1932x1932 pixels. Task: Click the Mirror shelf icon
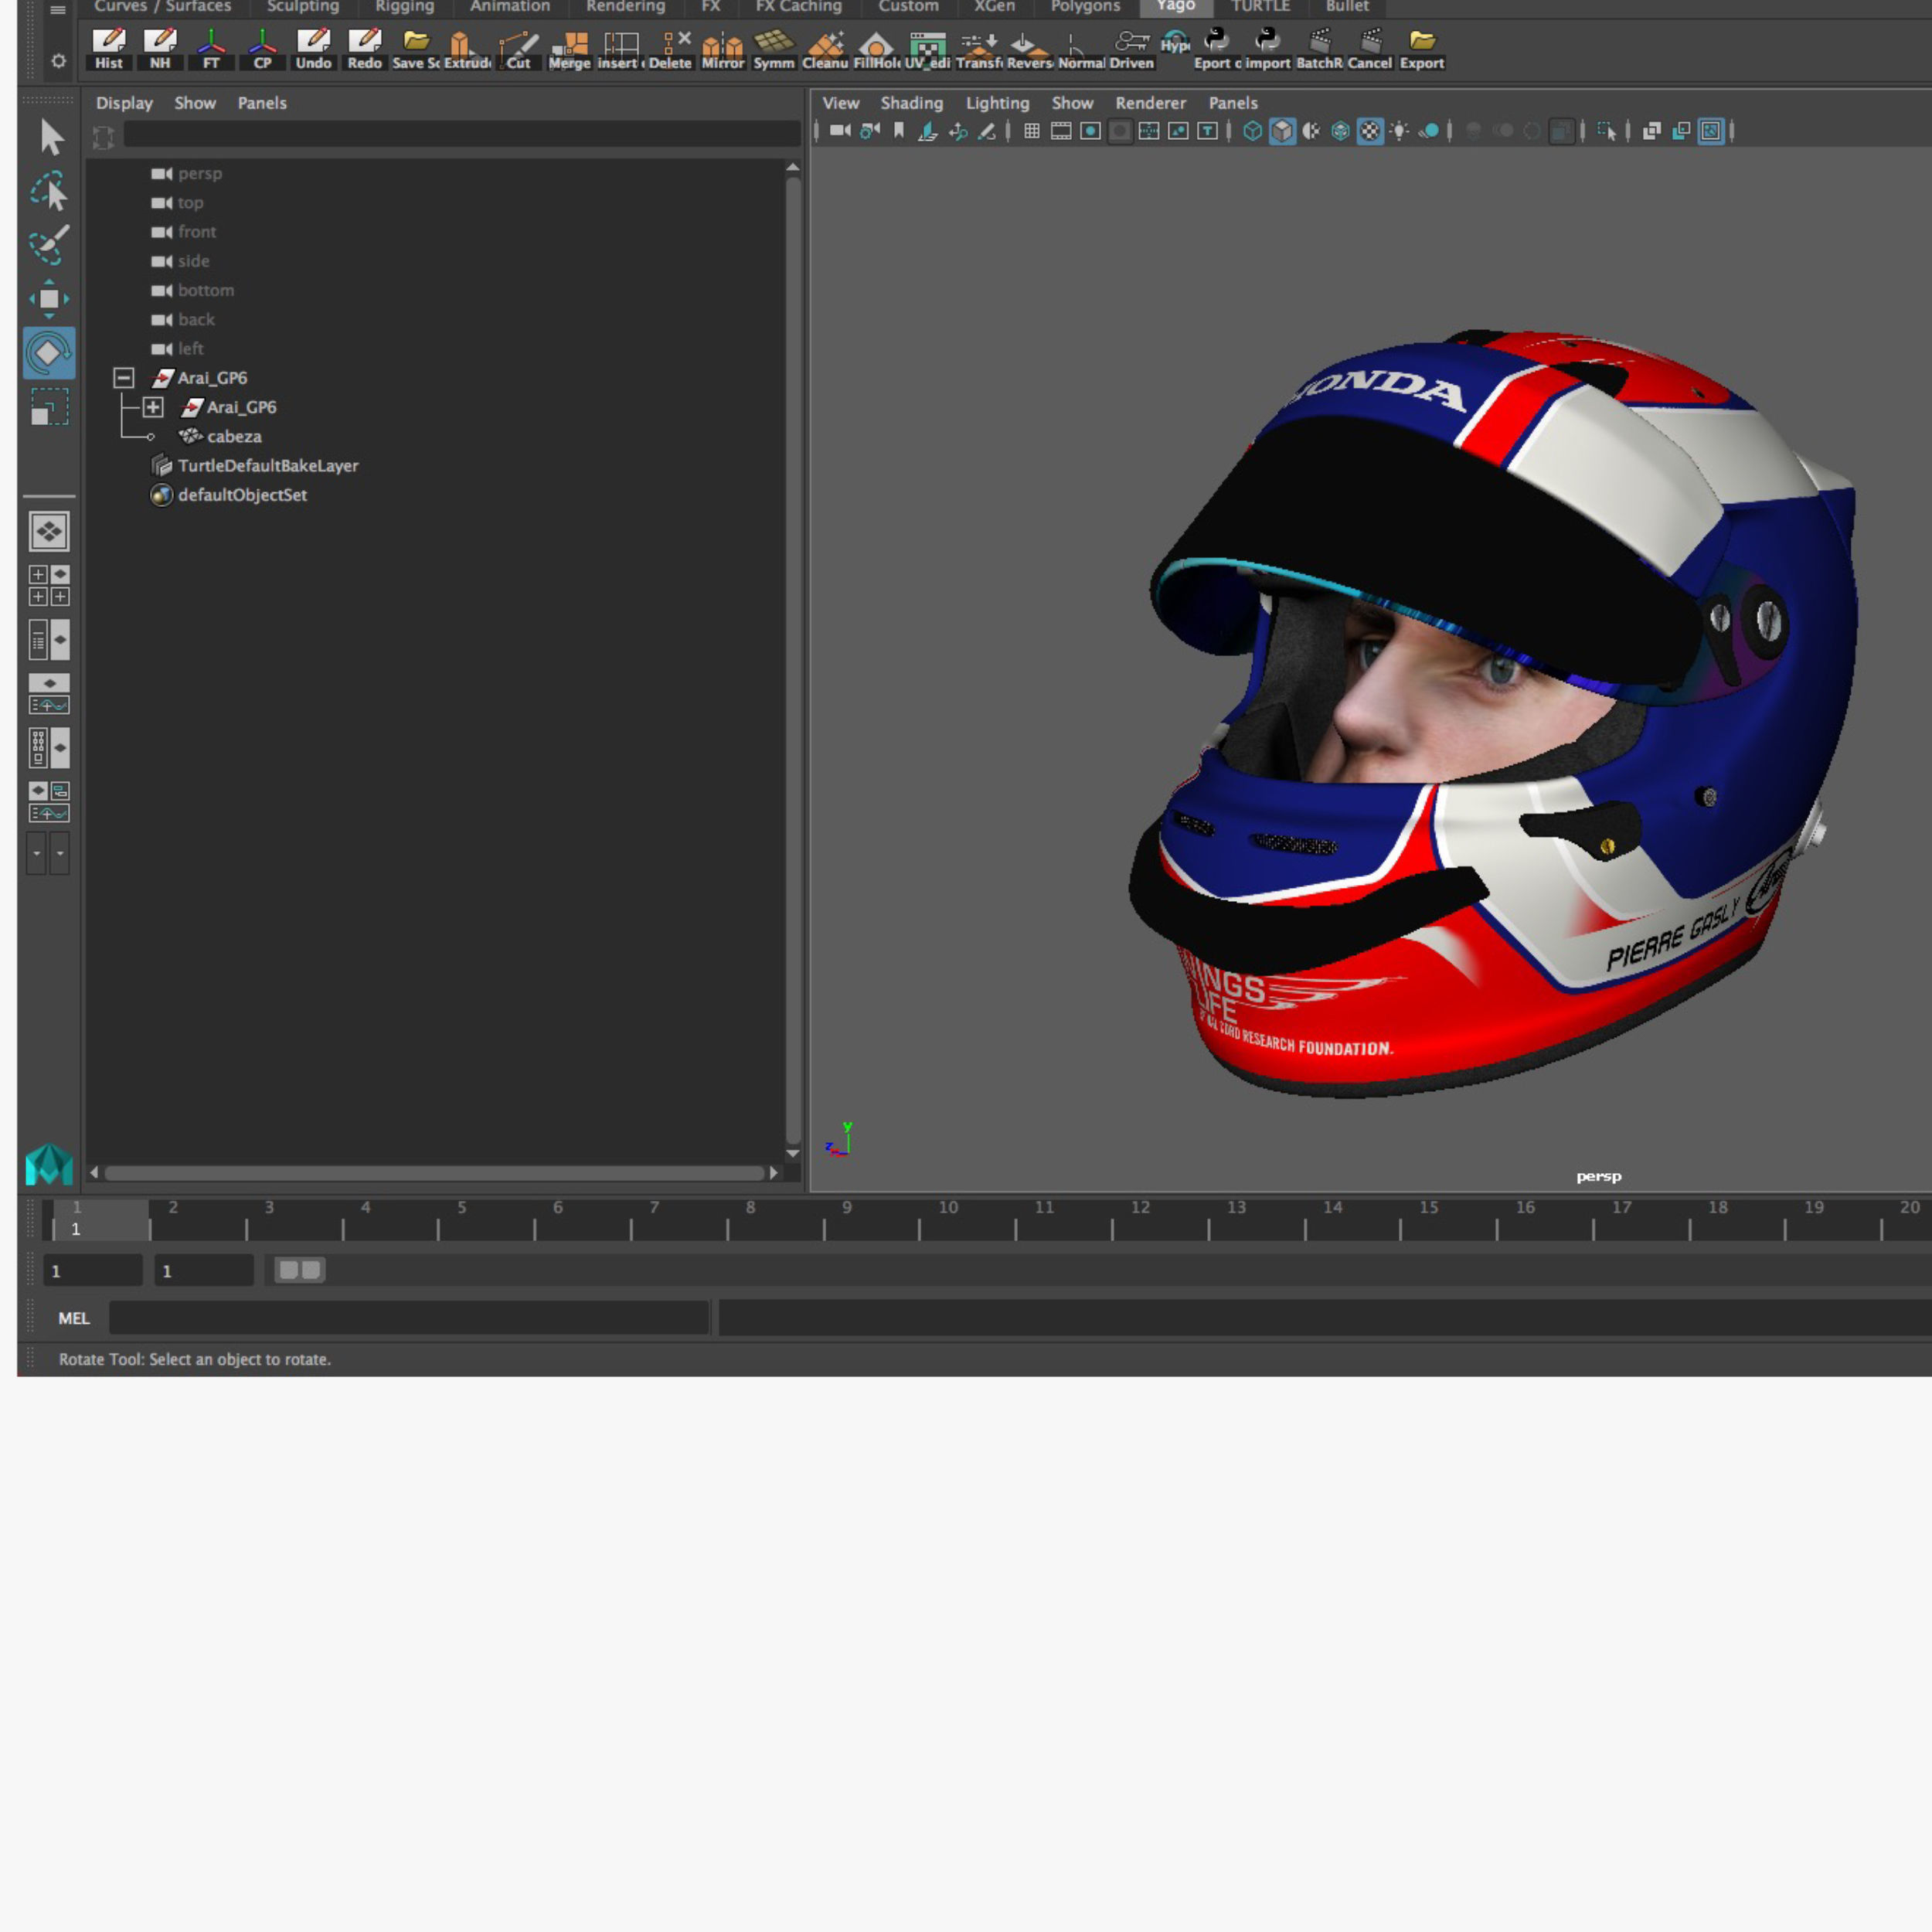(x=722, y=49)
